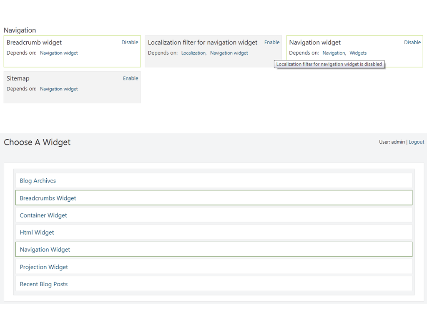Screen dimensions: 427x320
Task: Follow the Navigation dependency link
Action: coord(334,53)
